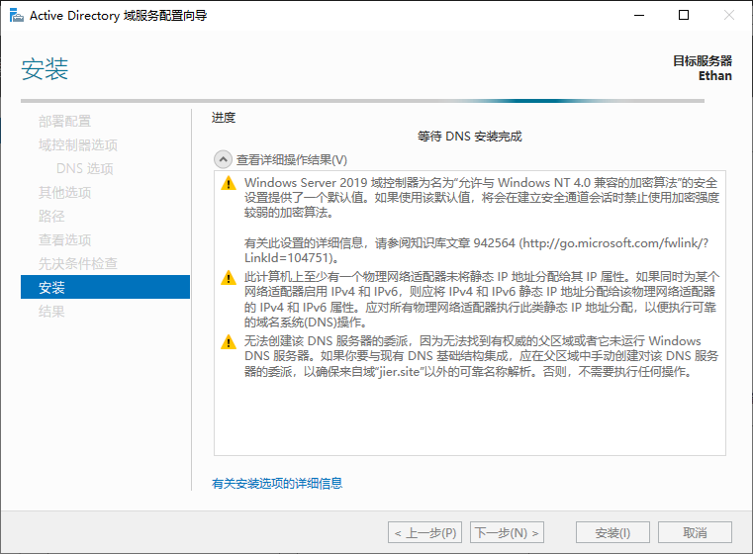Screen dimensions: 753x554
Task: Click the 等待 DNS 安装完成 status text
Action: [x=469, y=137]
